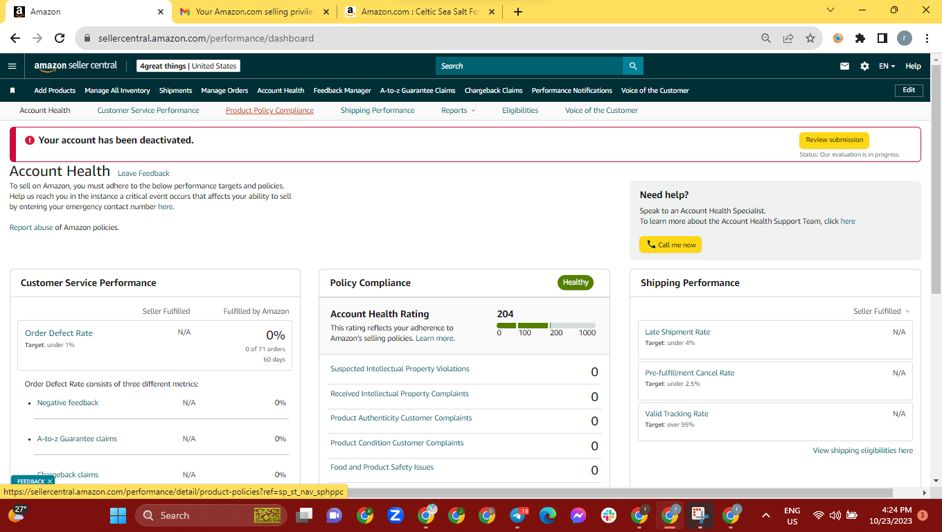Open Messenger from the taskbar
The width and height of the screenshot is (942, 532).
pos(578,515)
